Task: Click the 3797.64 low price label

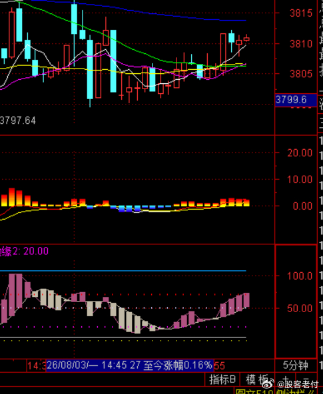Action: pyautogui.click(x=18, y=120)
